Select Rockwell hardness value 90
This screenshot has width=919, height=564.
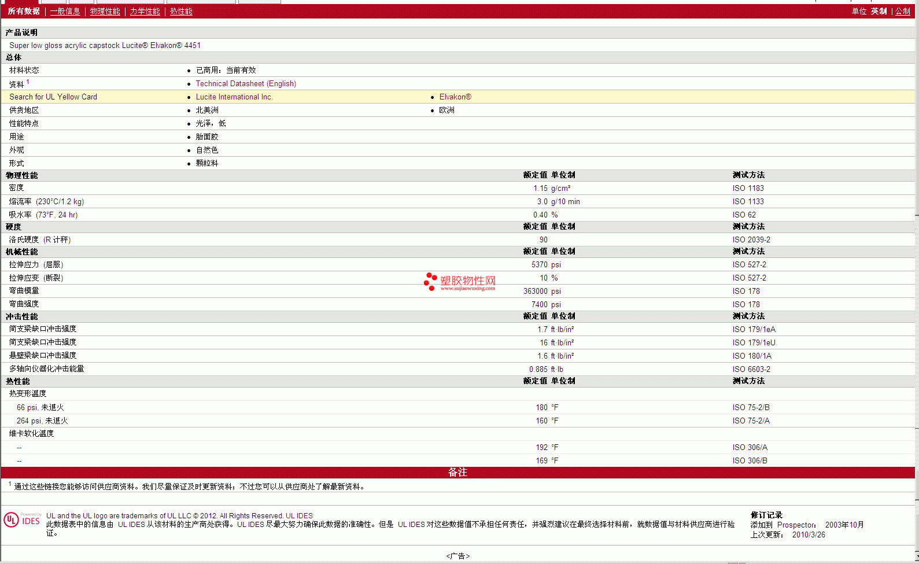tap(543, 240)
